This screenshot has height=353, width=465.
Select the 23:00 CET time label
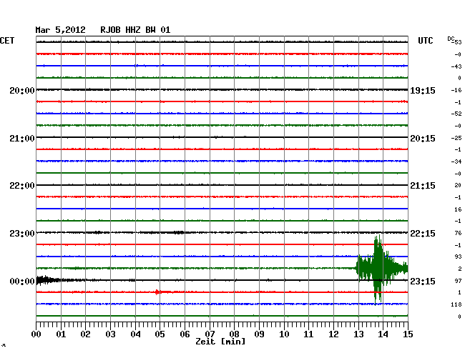[22, 234]
